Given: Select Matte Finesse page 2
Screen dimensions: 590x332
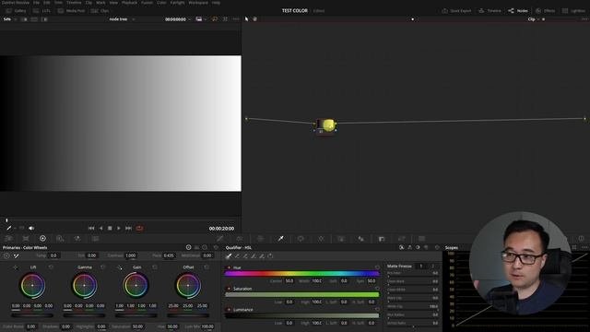Looking at the screenshot, I should [432, 267].
